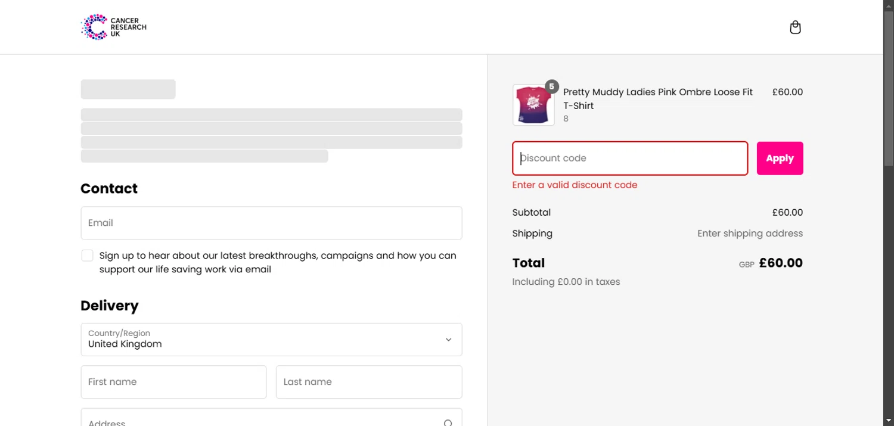This screenshot has width=894, height=426.
Task: Click the Total £60.00 amount
Action: click(x=781, y=263)
